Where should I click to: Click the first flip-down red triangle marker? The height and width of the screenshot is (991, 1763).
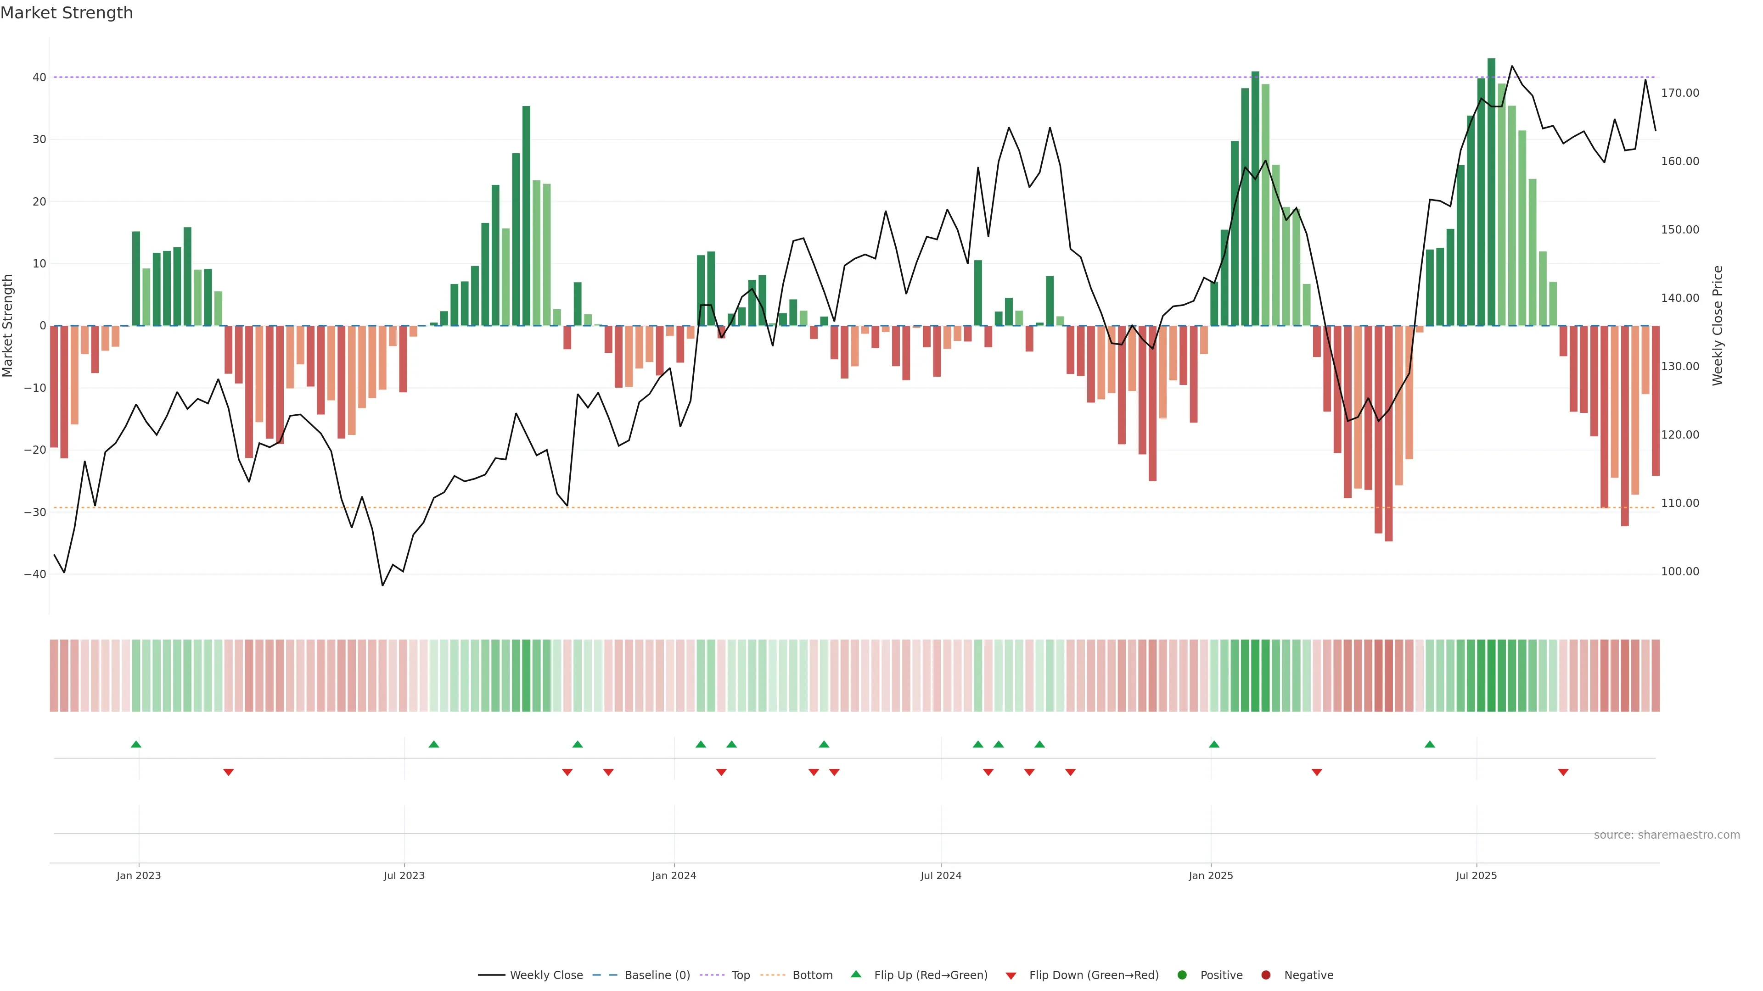click(229, 772)
